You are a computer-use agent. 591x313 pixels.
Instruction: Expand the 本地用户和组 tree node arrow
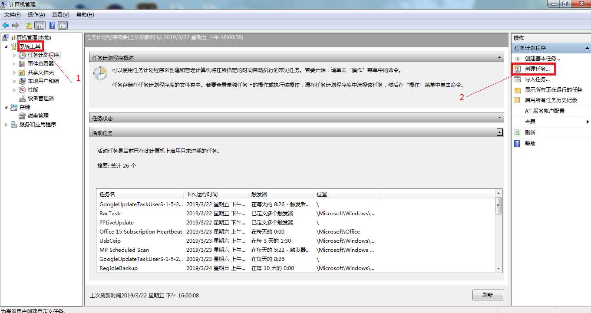click(x=14, y=81)
